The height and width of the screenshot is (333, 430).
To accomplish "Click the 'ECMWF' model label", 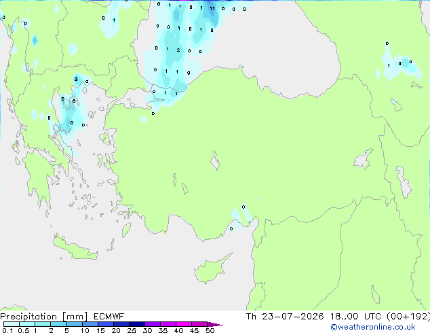I will tap(109, 317).
